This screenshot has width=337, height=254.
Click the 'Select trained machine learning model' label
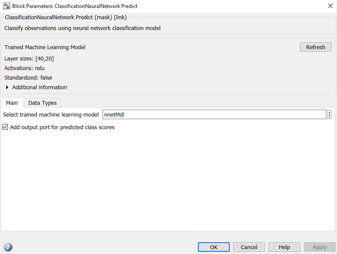(51, 114)
